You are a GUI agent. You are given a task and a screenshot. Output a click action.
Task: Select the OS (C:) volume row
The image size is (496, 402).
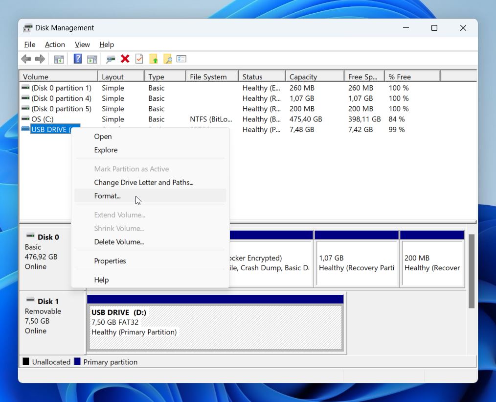[x=43, y=119]
